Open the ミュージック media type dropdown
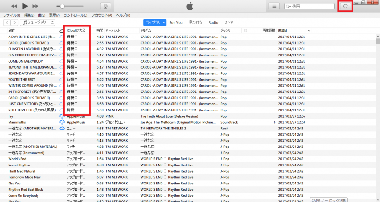Viewport: 380px width, 202px height. [x=38, y=22]
